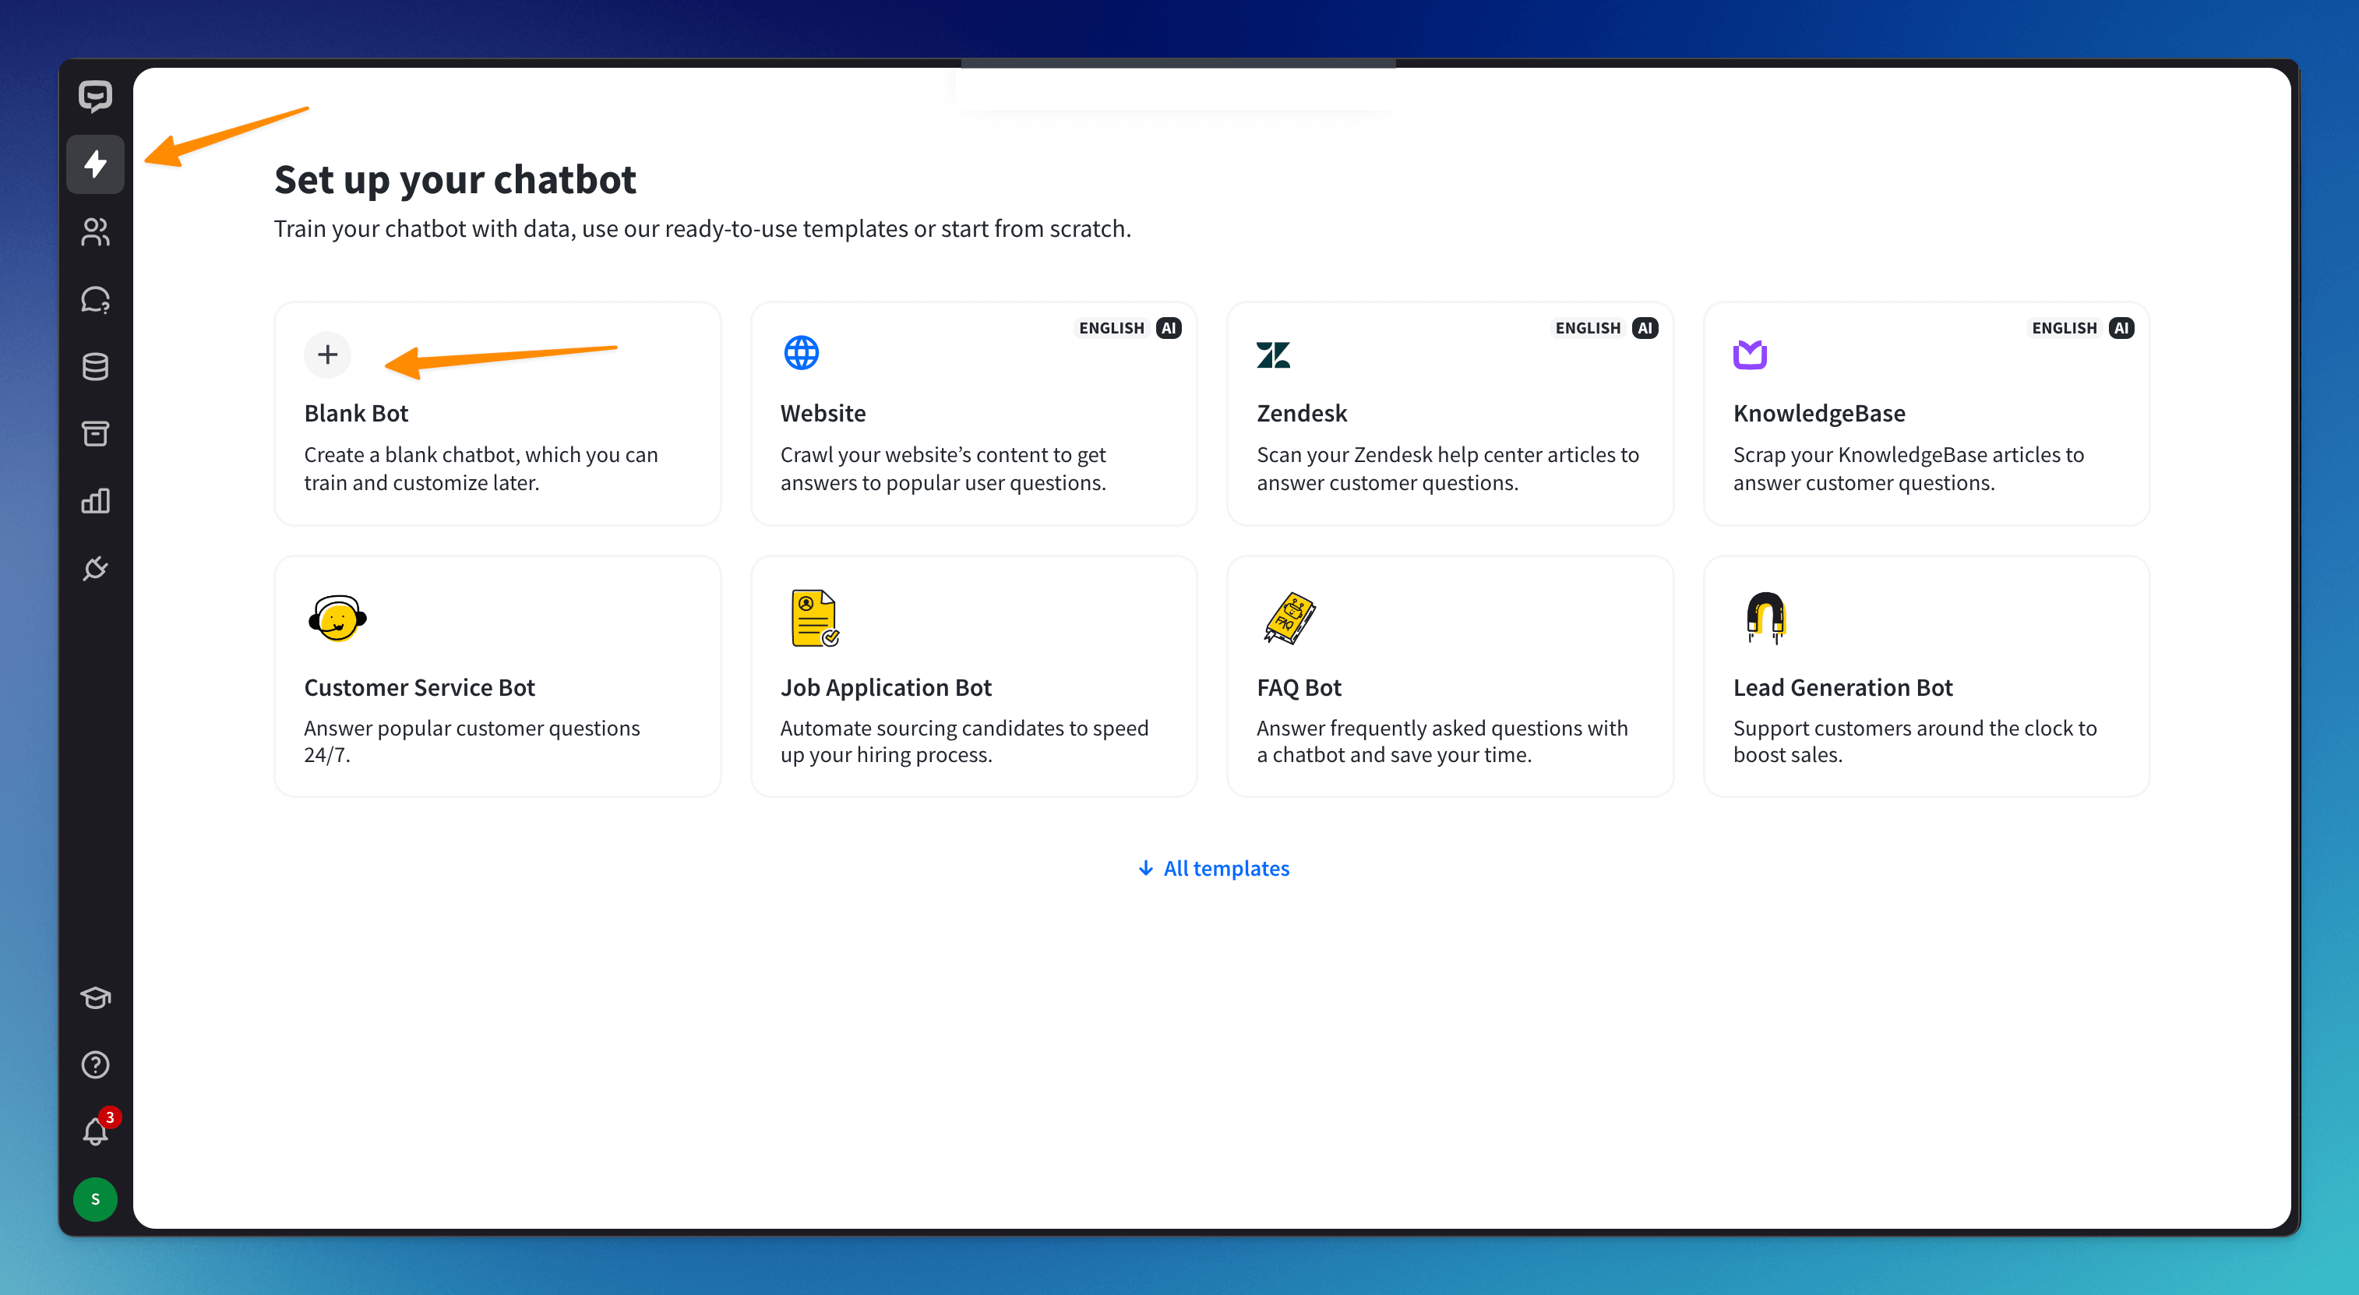Image resolution: width=2359 pixels, height=1295 pixels.
Task: Select the FAQ Bot template
Action: 1450,677
